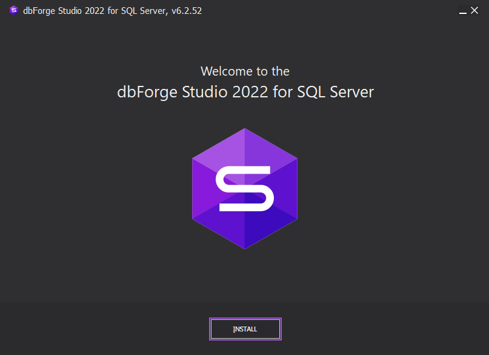Close the dbForge Studio installer window
The height and width of the screenshot is (355, 489).
pos(474,10)
